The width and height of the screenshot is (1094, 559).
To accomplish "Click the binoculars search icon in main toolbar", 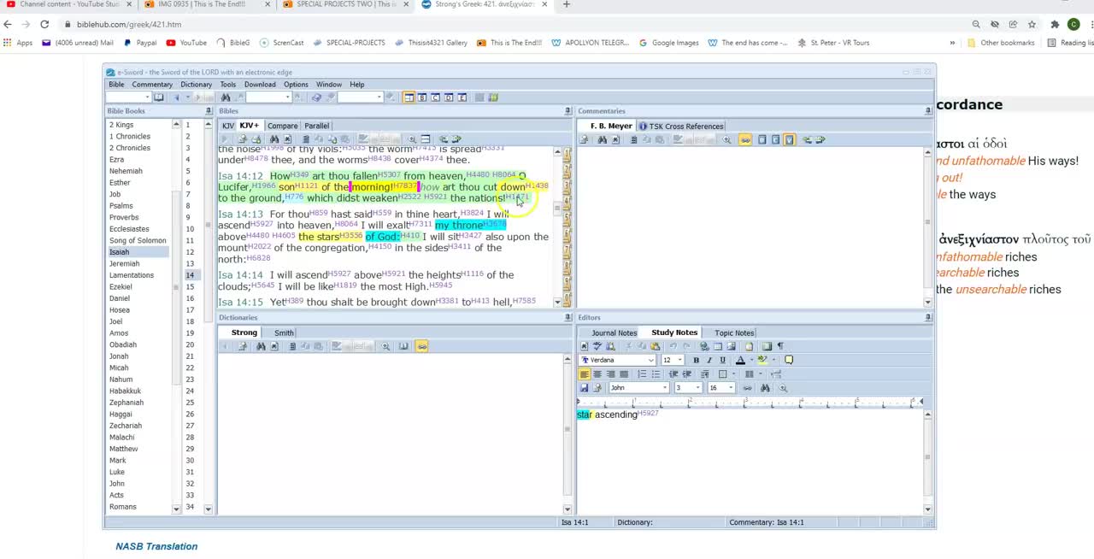I will (x=226, y=97).
